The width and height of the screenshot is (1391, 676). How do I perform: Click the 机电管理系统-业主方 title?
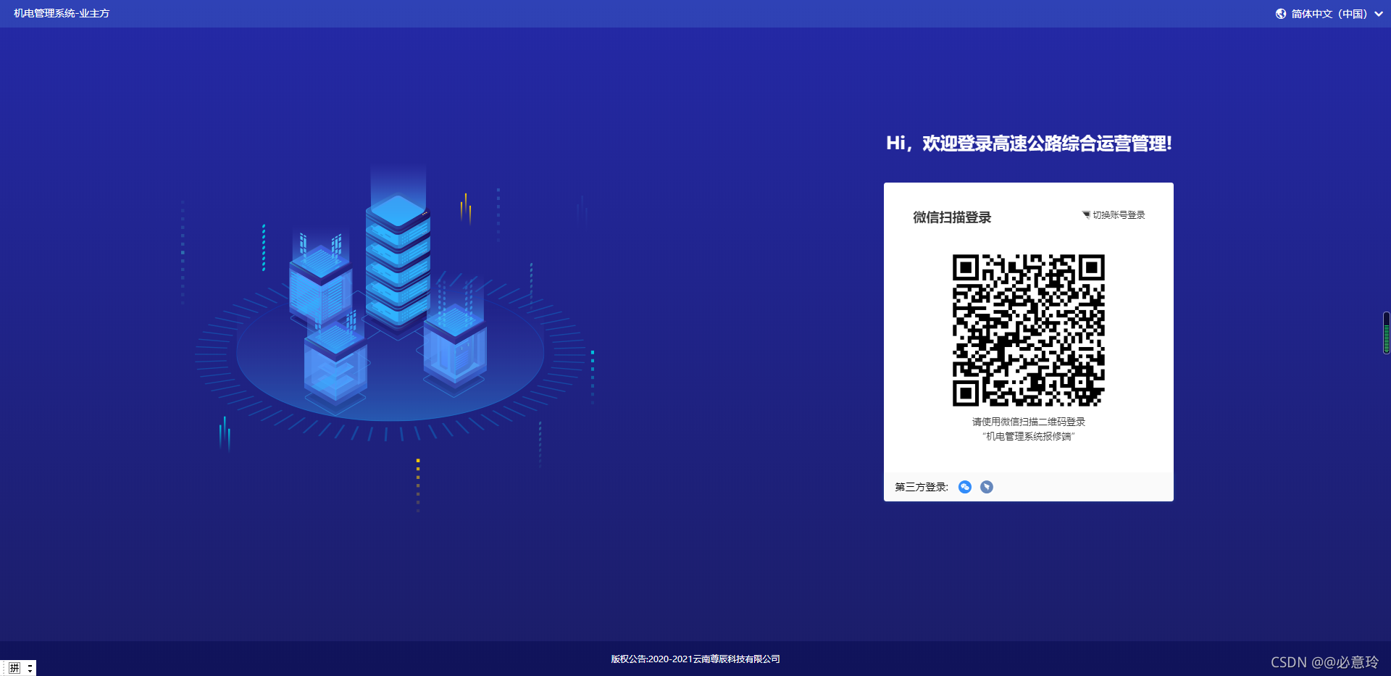click(x=62, y=14)
